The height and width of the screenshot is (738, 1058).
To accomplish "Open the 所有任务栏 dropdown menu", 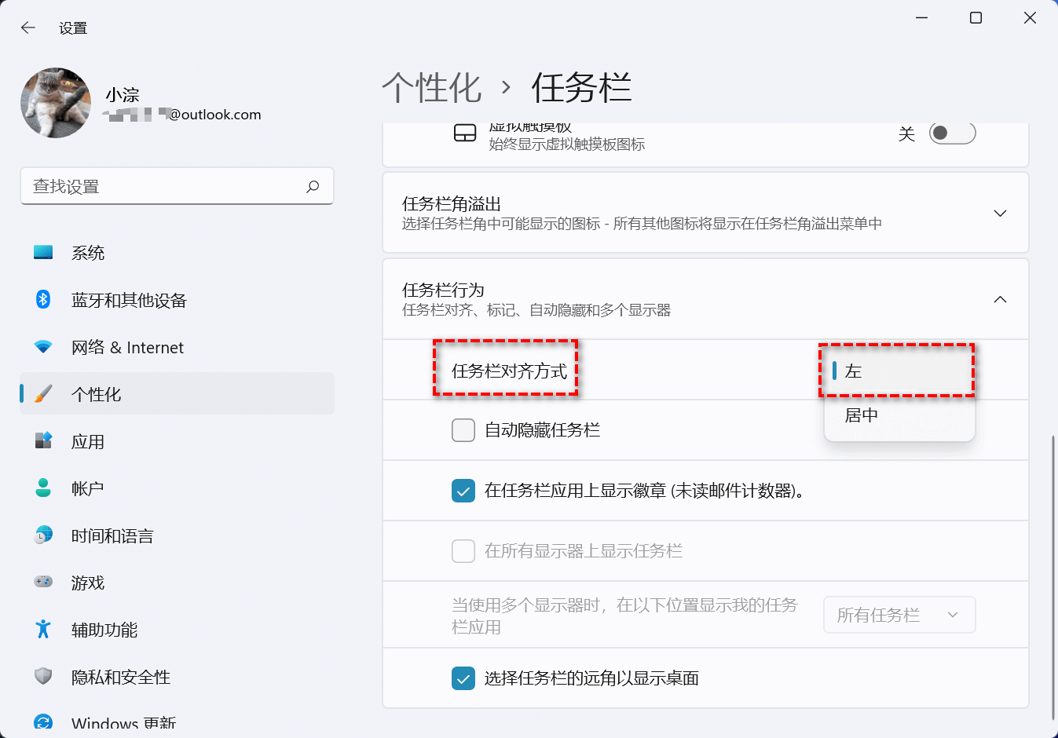I will 899,615.
